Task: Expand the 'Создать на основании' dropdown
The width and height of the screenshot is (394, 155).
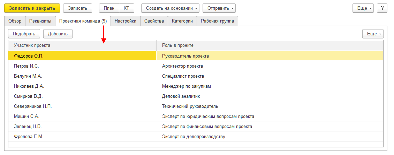Action: (x=170, y=8)
